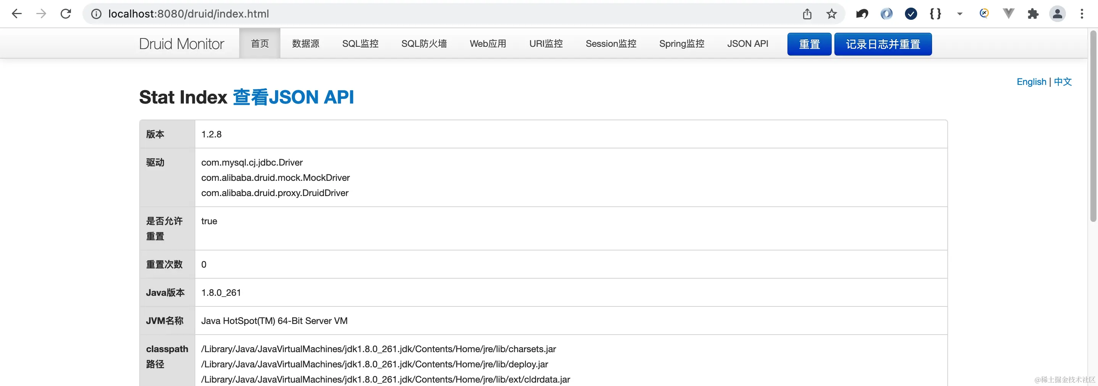Select the com.alibaba.druid.proxy.DruidDriver text
This screenshot has height=386, width=1098.
coord(275,193)
